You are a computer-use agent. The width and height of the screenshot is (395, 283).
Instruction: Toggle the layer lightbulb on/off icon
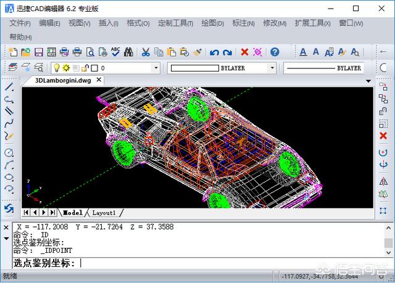(x=56, y=68)
